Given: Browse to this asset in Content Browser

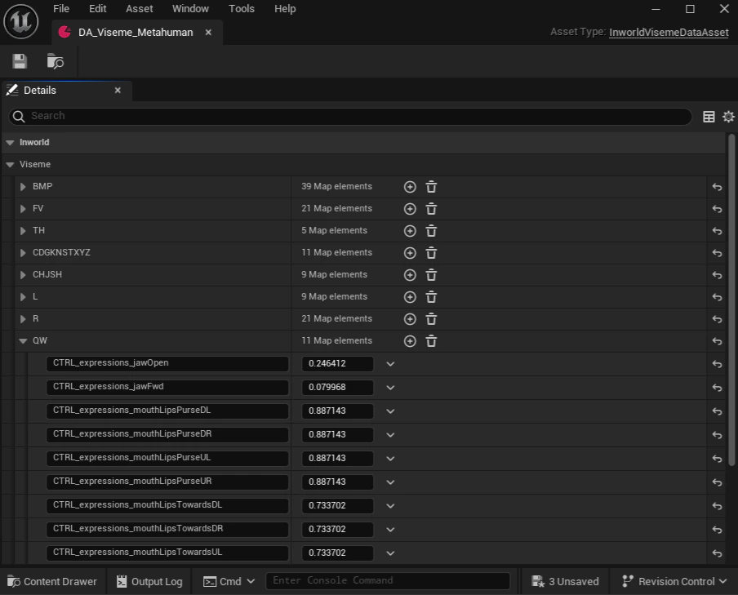Looking at the screenshot, I should 55,60.
